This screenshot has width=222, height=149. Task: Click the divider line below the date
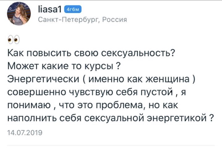coord(111,145)
